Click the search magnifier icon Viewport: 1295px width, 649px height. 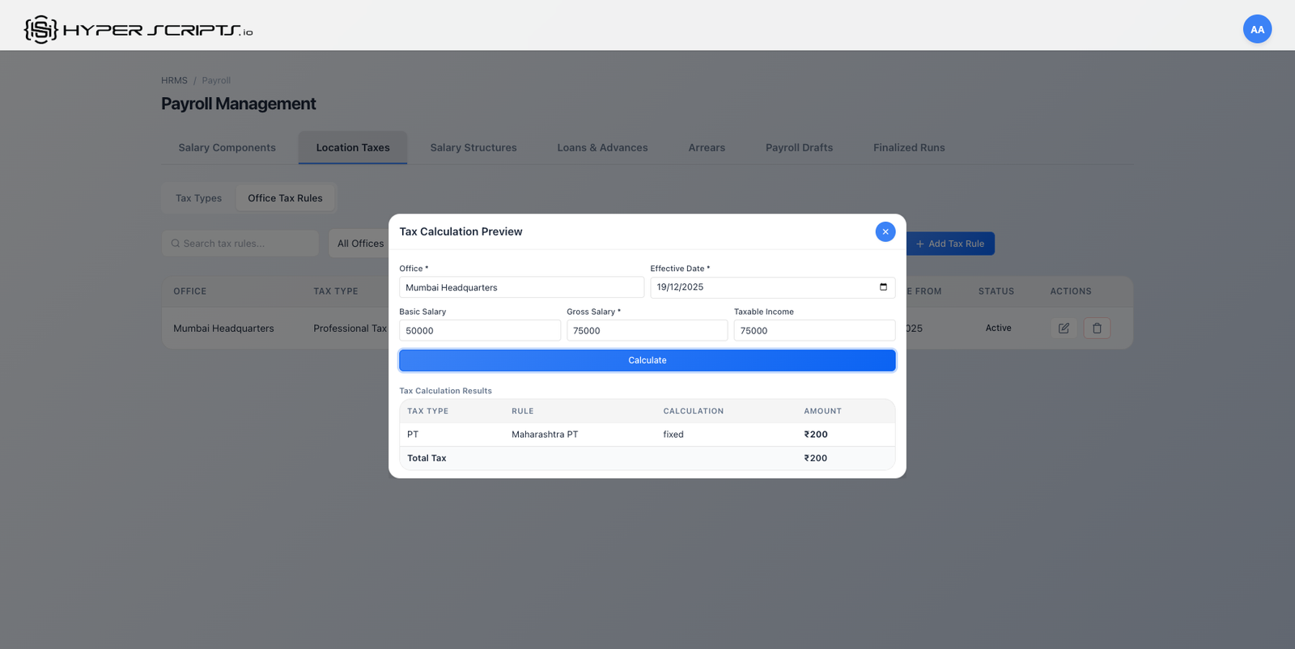pyautogui.click(x=176, y=244)
